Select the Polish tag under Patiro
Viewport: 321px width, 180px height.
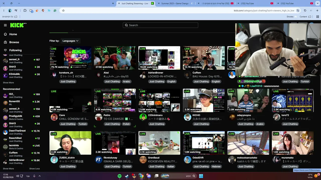pyautogui.click(x=126, y=124)
